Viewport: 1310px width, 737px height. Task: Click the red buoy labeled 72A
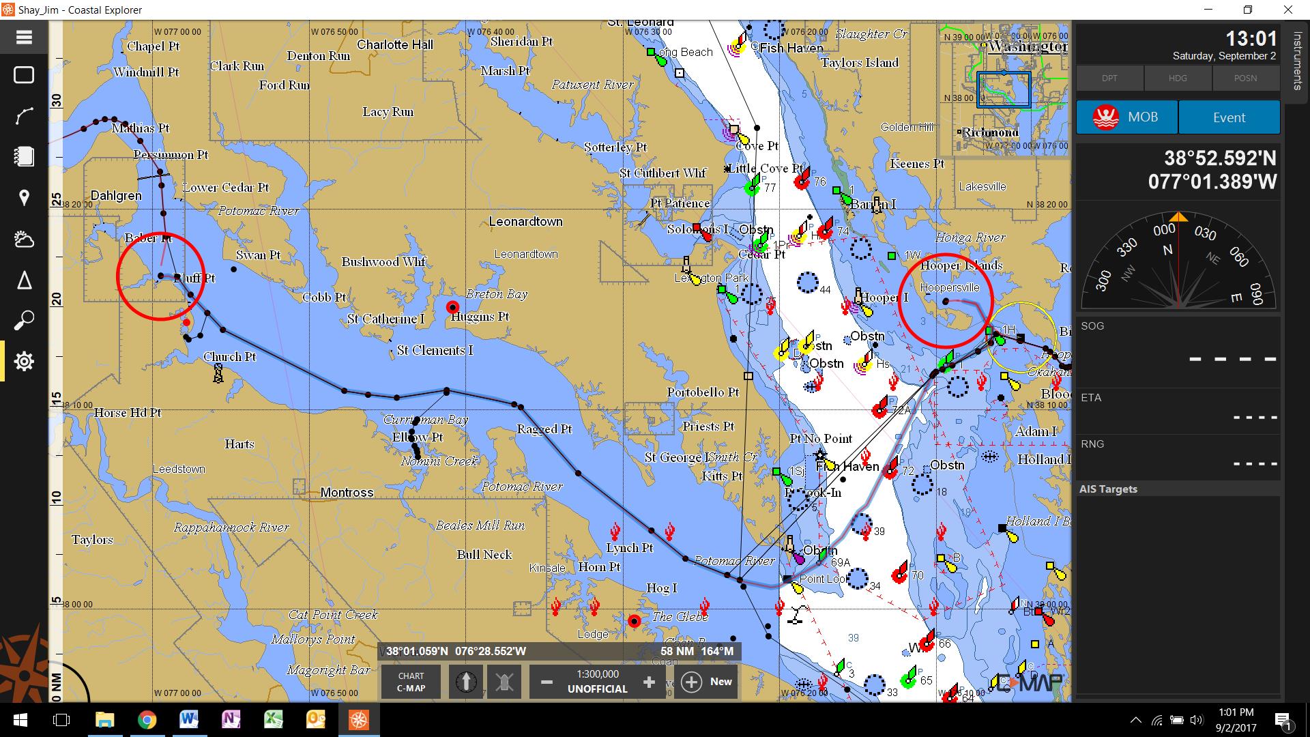tap(880, 409)
